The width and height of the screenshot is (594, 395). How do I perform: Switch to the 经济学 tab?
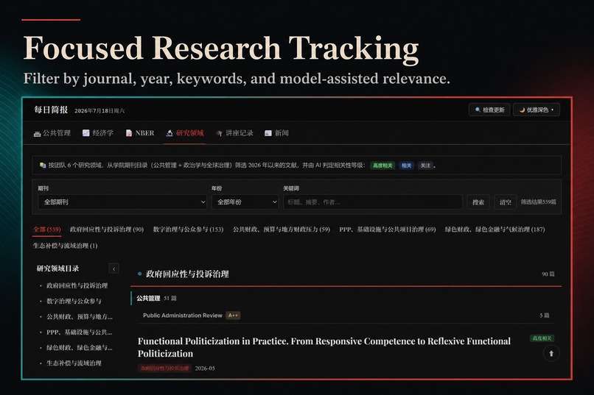[x=98, y=133]
